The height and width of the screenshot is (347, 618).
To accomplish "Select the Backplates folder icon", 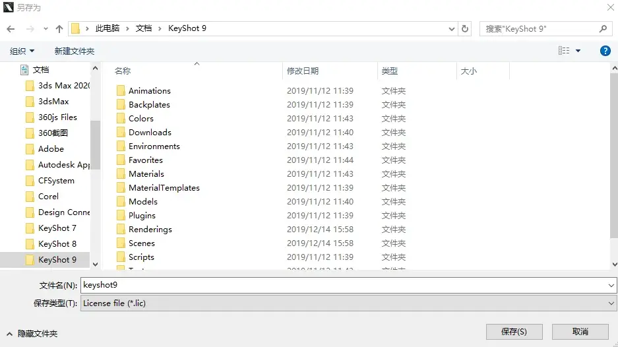I will (121, 104).
